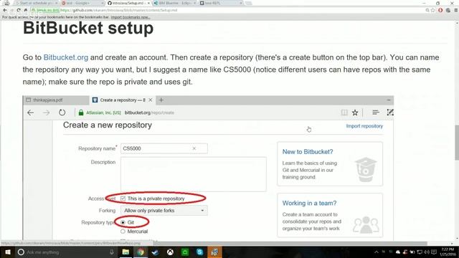
Task: Go back using Chrome's back arrow
Action: (x=5, y=10)
